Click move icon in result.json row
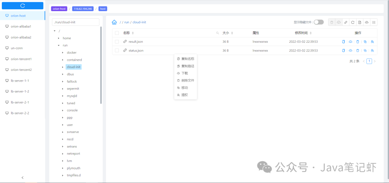Screen dimensions: 389x183 pos(365,42)
